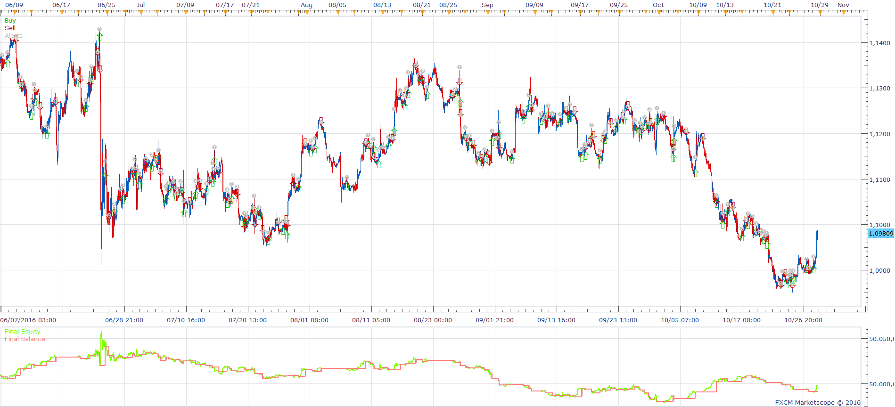Click the 08/01 08:00 time axis label
This screenshot has width=895, height=407.
coord(309,320)
